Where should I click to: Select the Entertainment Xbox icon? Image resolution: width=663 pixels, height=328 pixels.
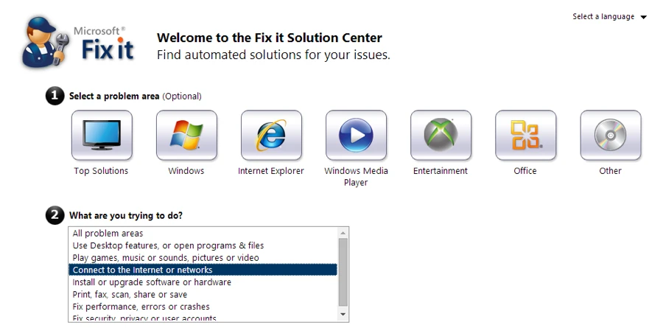441,136
